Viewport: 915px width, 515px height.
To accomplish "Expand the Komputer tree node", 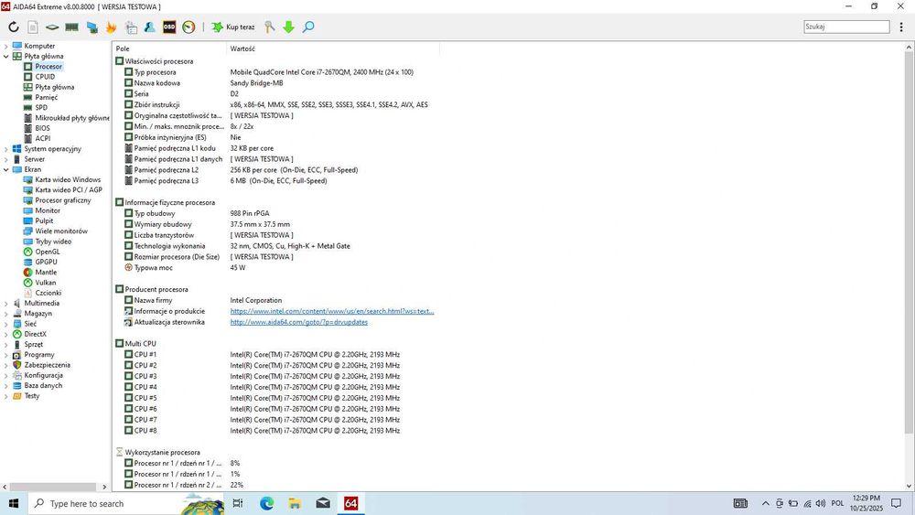I will [x=5, y=46].
